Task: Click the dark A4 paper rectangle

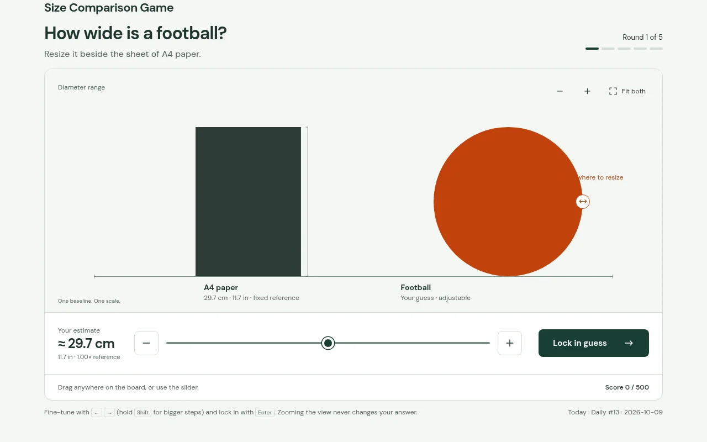Action: tap(248, 202)
